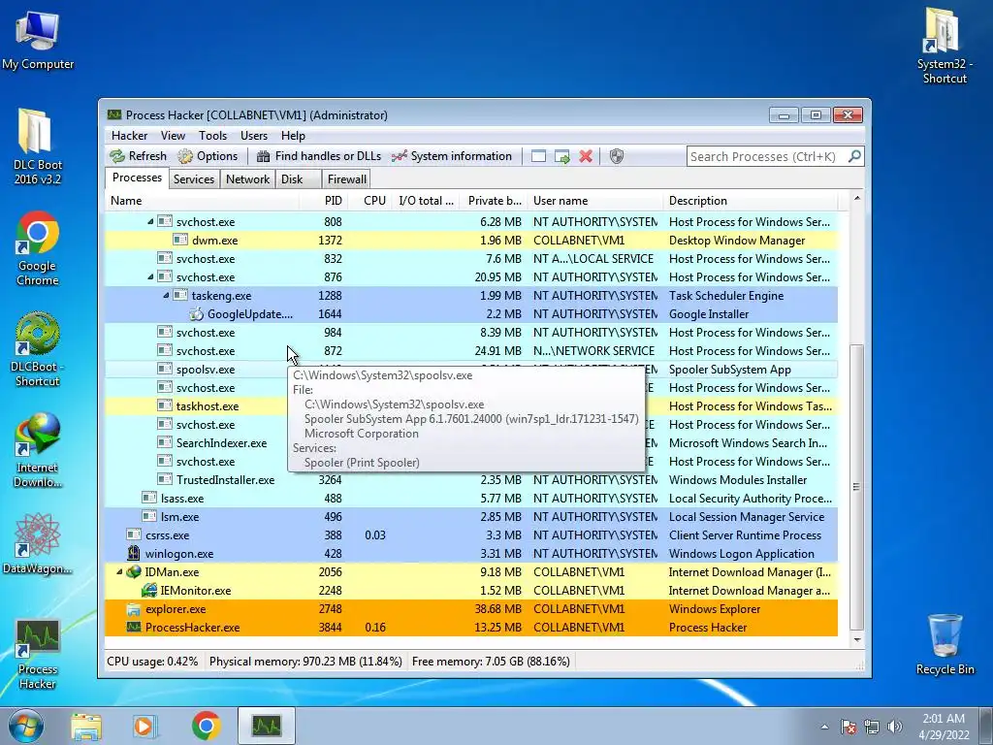This screenshot has width=993, height=745.
Task: Select the dwm.exe process row
Action: click(471, 241)
